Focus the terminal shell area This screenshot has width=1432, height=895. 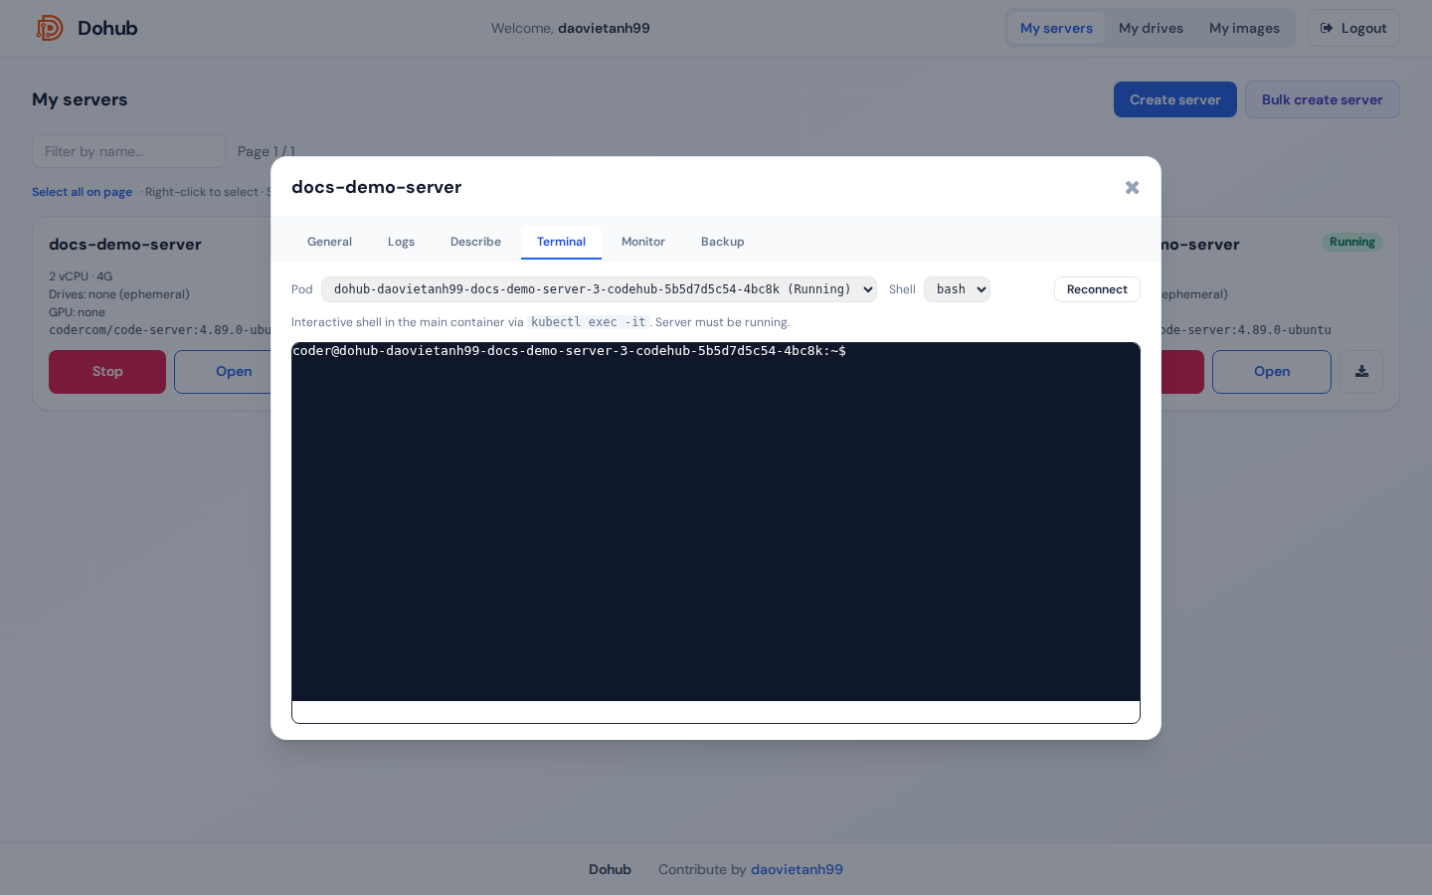716,522
